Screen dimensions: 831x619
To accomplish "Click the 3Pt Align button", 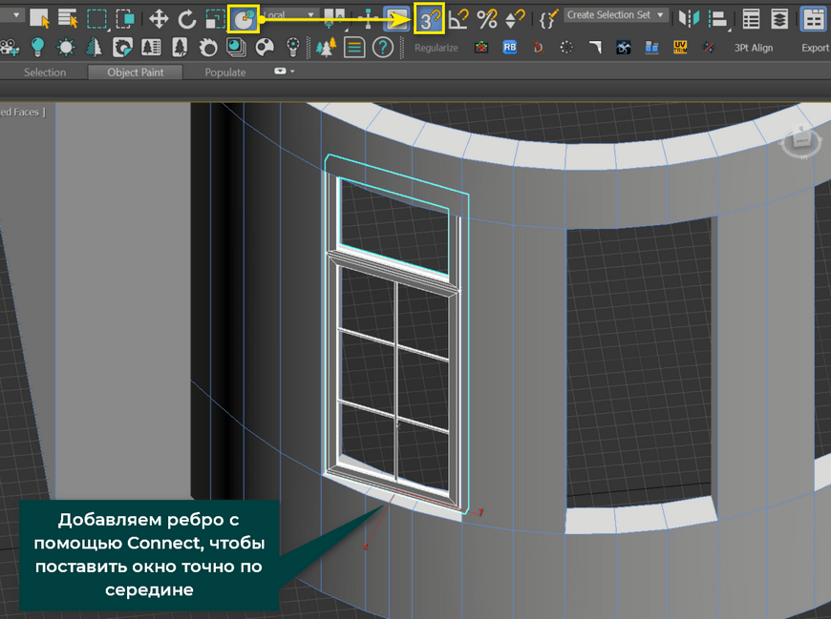I will (x=753, y=48).
